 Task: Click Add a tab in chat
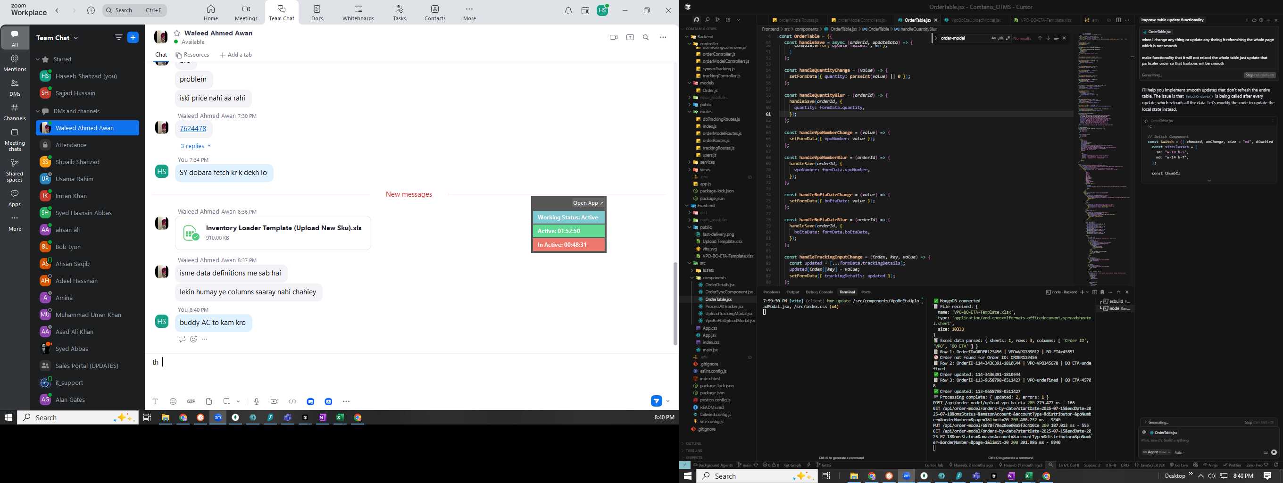pyautogui.click(x=235, y=55)
